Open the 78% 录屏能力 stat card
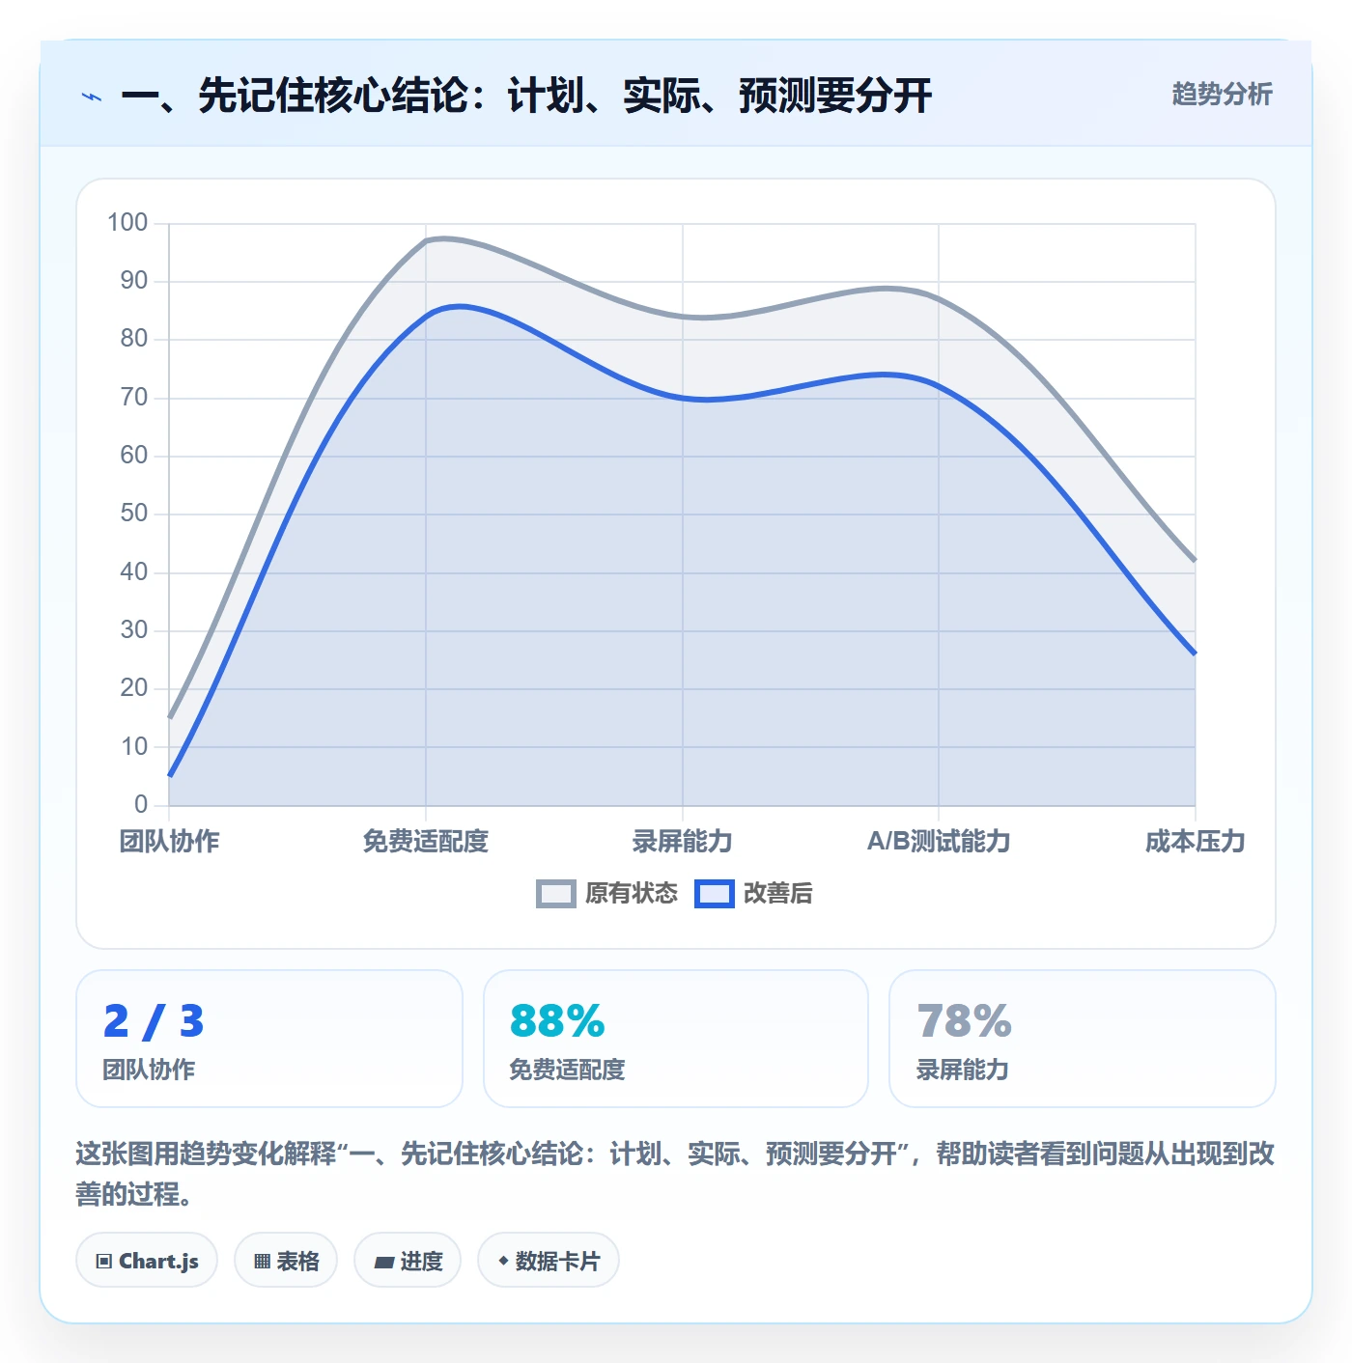This screenshot has height=1363, width=1352. click(x=1083, y=1039)
